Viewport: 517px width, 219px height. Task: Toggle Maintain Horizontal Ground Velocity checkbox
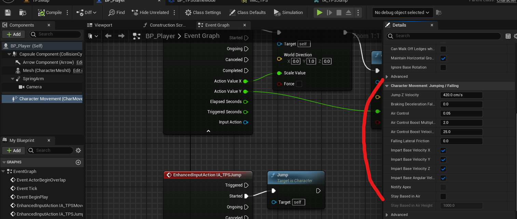(443, 58)
